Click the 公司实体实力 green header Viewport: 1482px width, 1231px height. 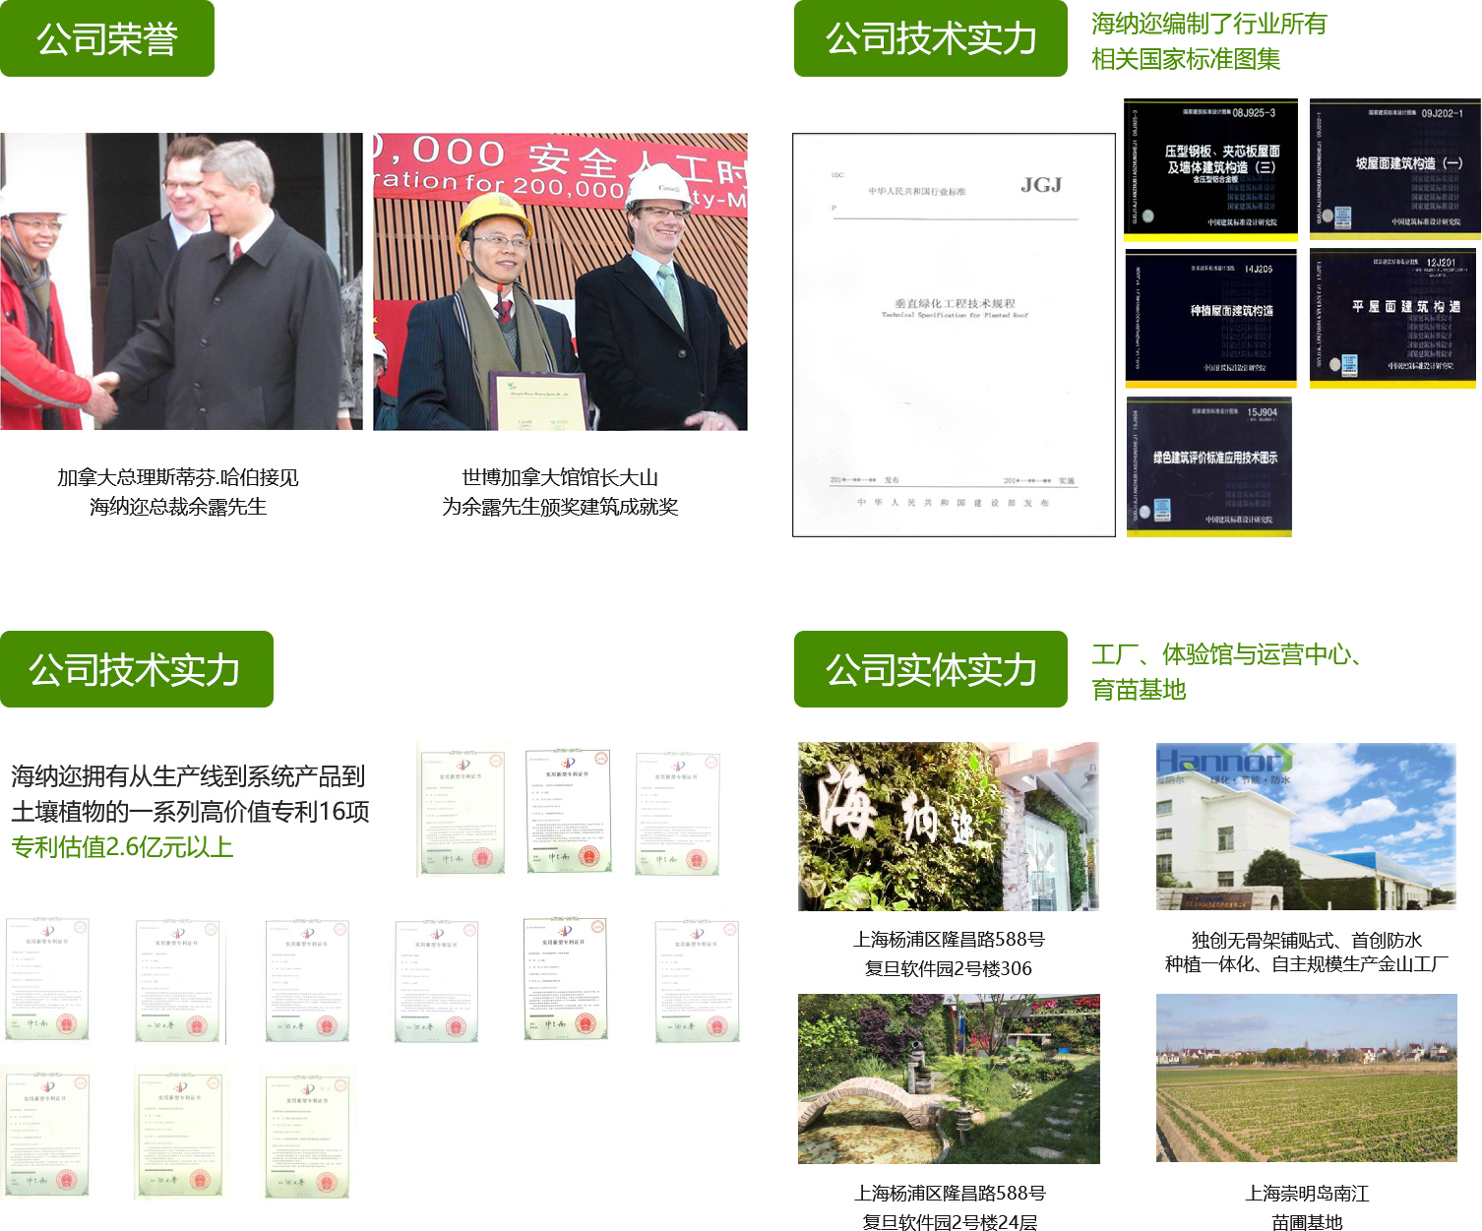coord(931,669)
